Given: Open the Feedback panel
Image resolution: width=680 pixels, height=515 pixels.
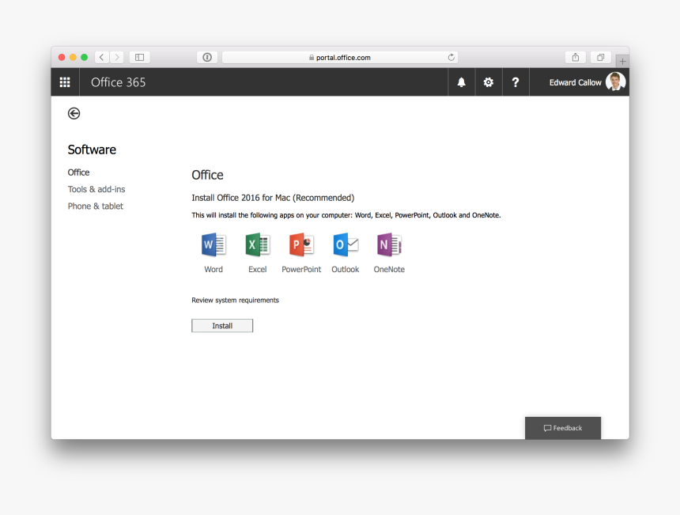Looking at the screenshot, I should coord(563,428).
